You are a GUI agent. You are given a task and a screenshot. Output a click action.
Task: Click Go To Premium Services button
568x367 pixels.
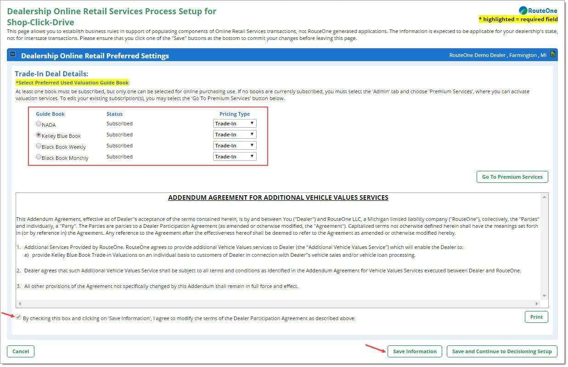(512, 177)
